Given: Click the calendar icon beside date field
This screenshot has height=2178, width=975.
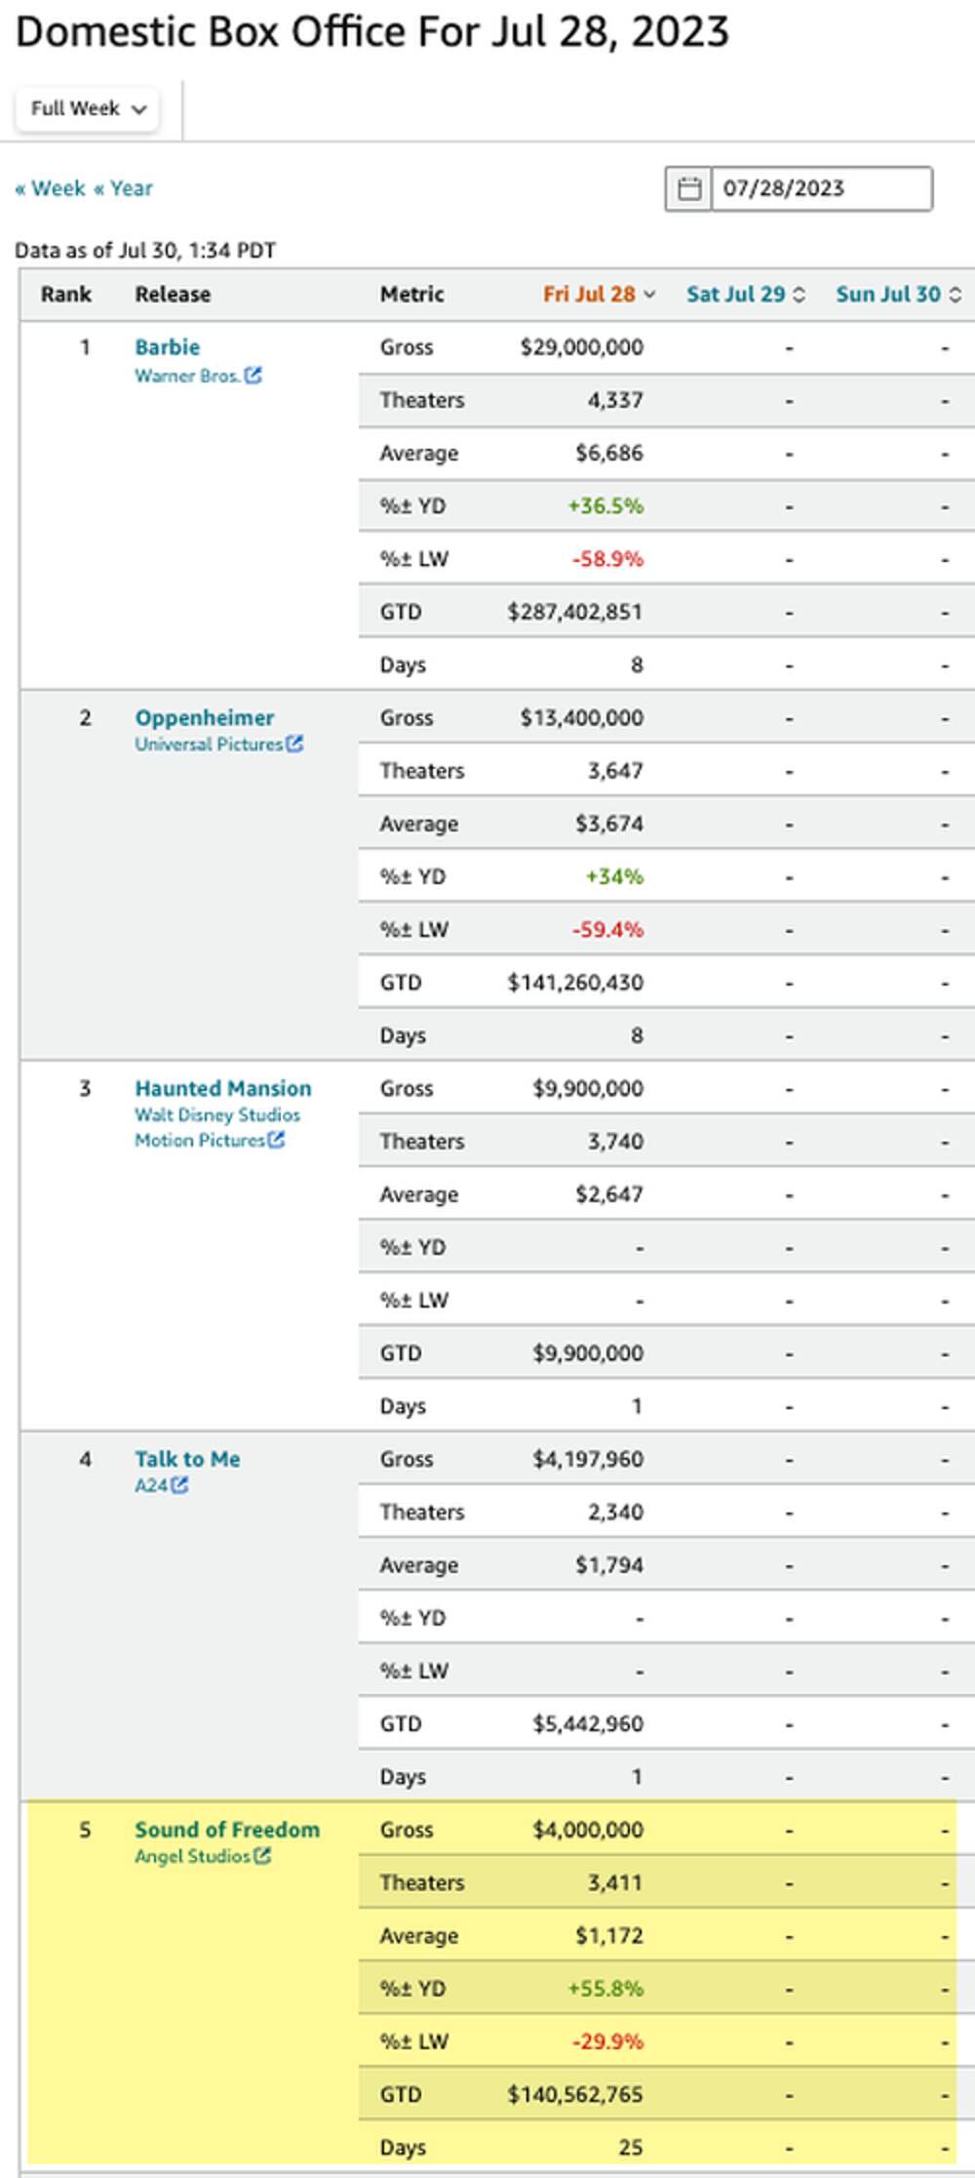Looking at the screenshot, I should tap(689, 188).
